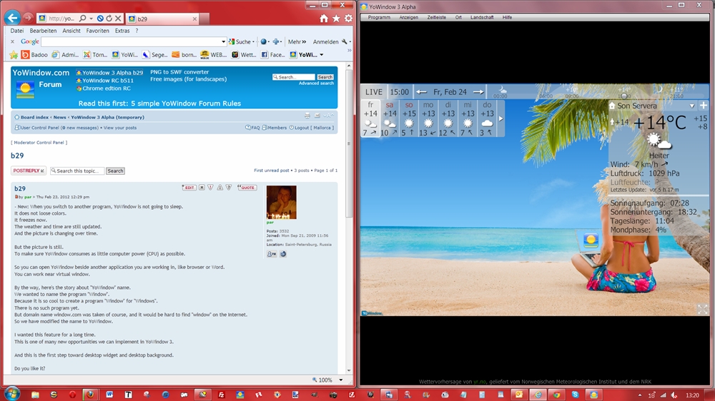The height and width of the screenshot is (401, 715).
Task: Go to previous day with left arrow
Action: point(422,92)
